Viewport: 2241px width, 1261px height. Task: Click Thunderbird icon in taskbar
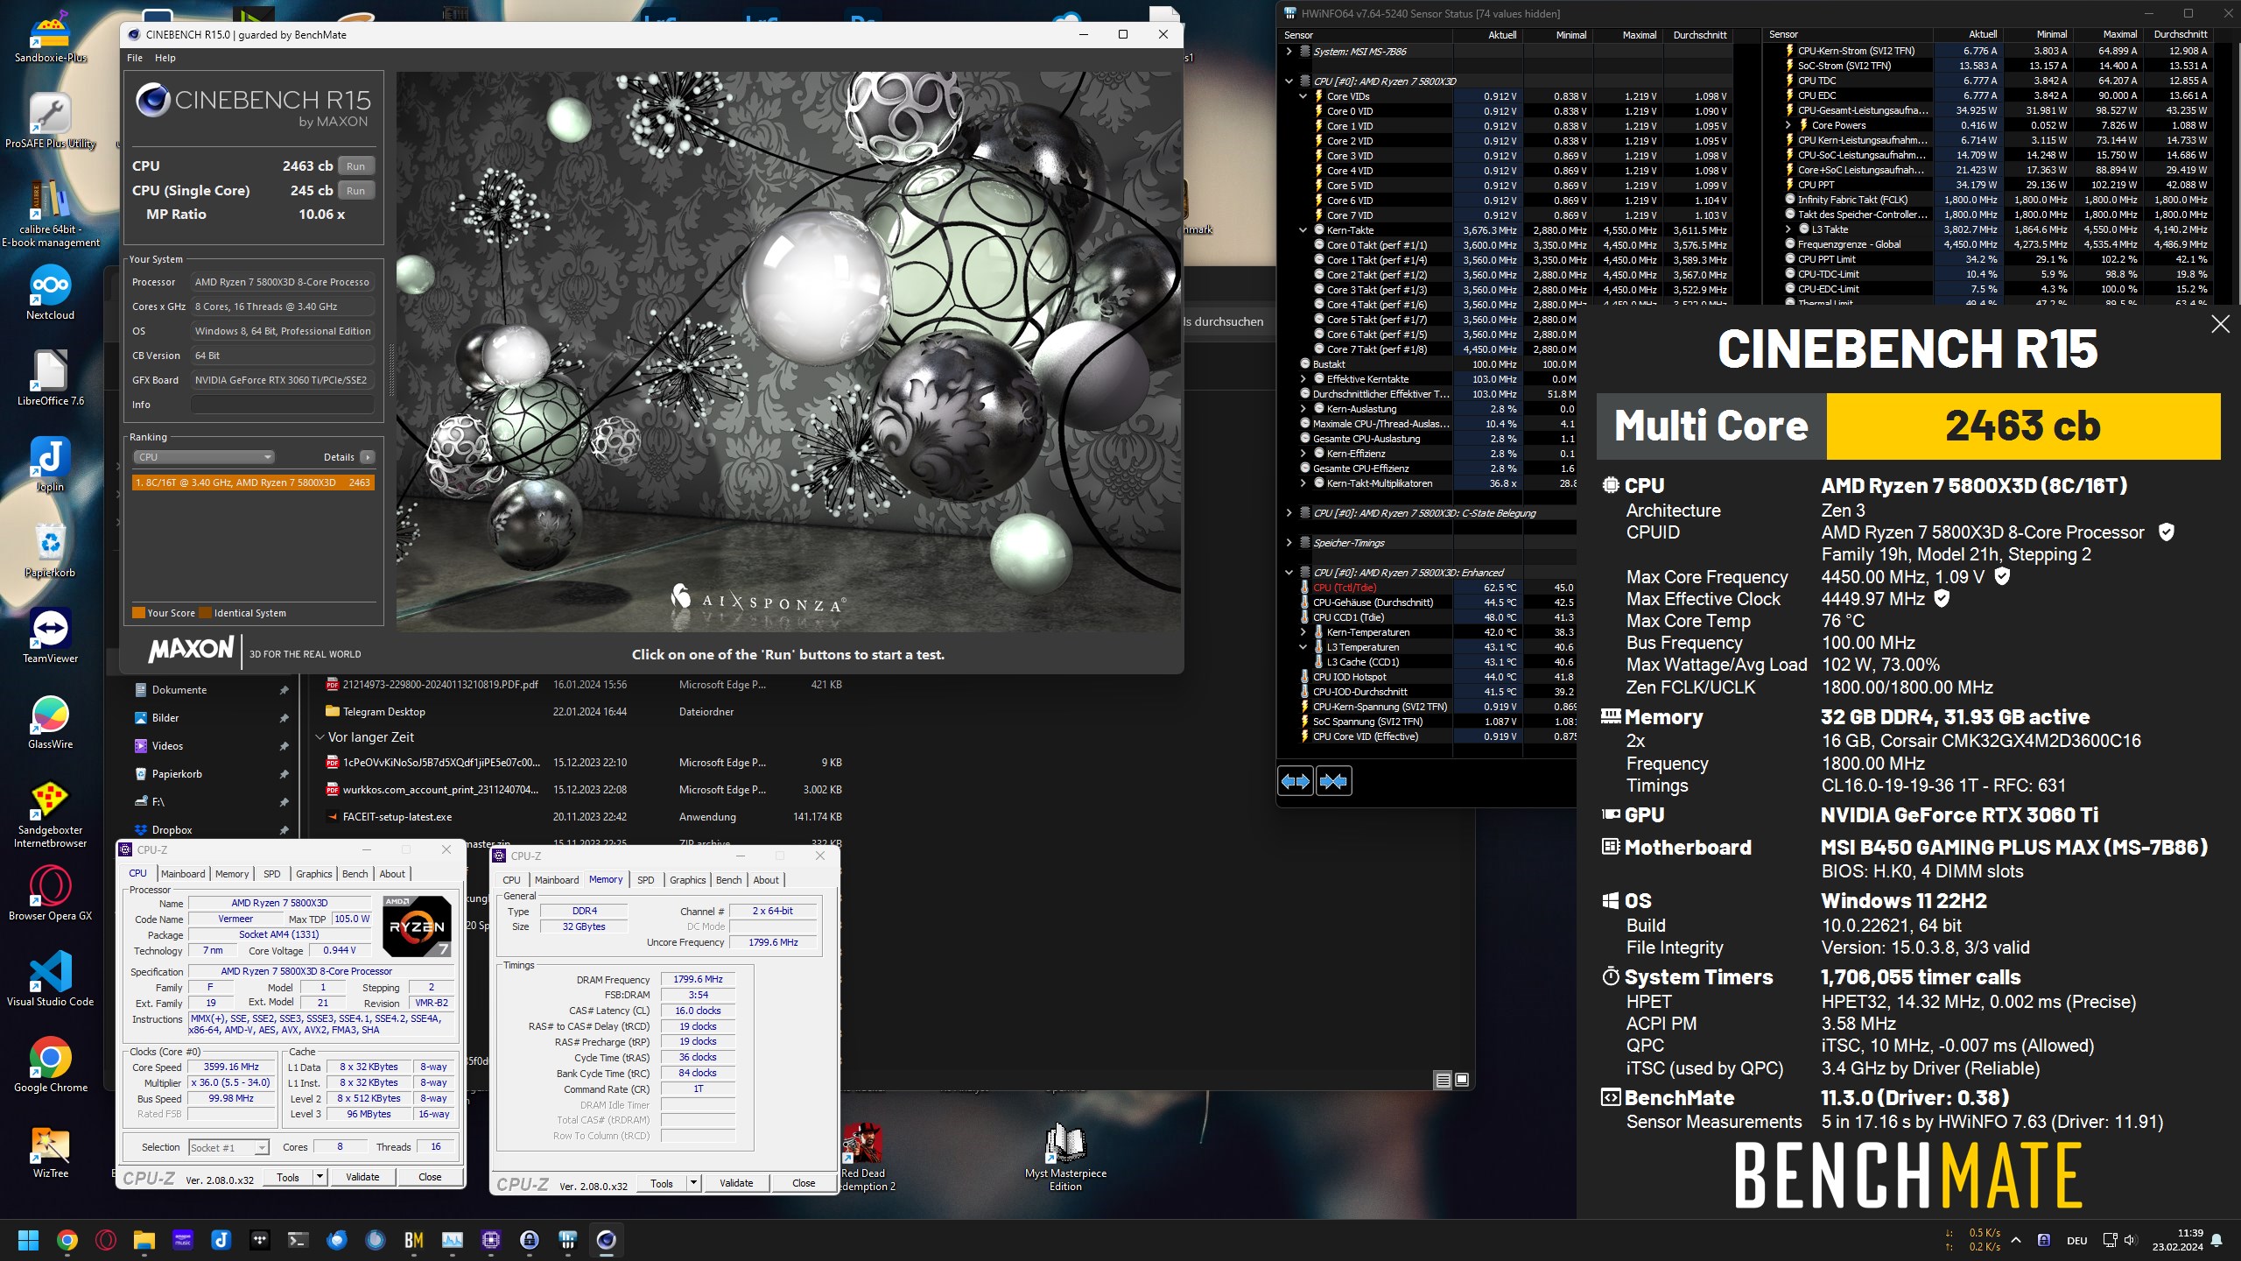(x=337, y=1240)
